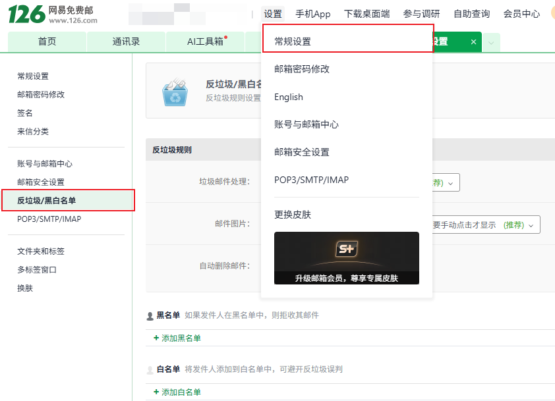Switch language to English in menu
Screen dimensions: 555x401
click(x=289, y=97)
